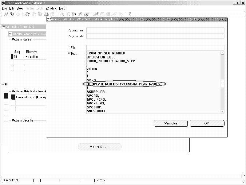The width and height of the screenshot is (246, 185).
Task: Click the script text scrollbar thumb
Action: coord(222,84)
